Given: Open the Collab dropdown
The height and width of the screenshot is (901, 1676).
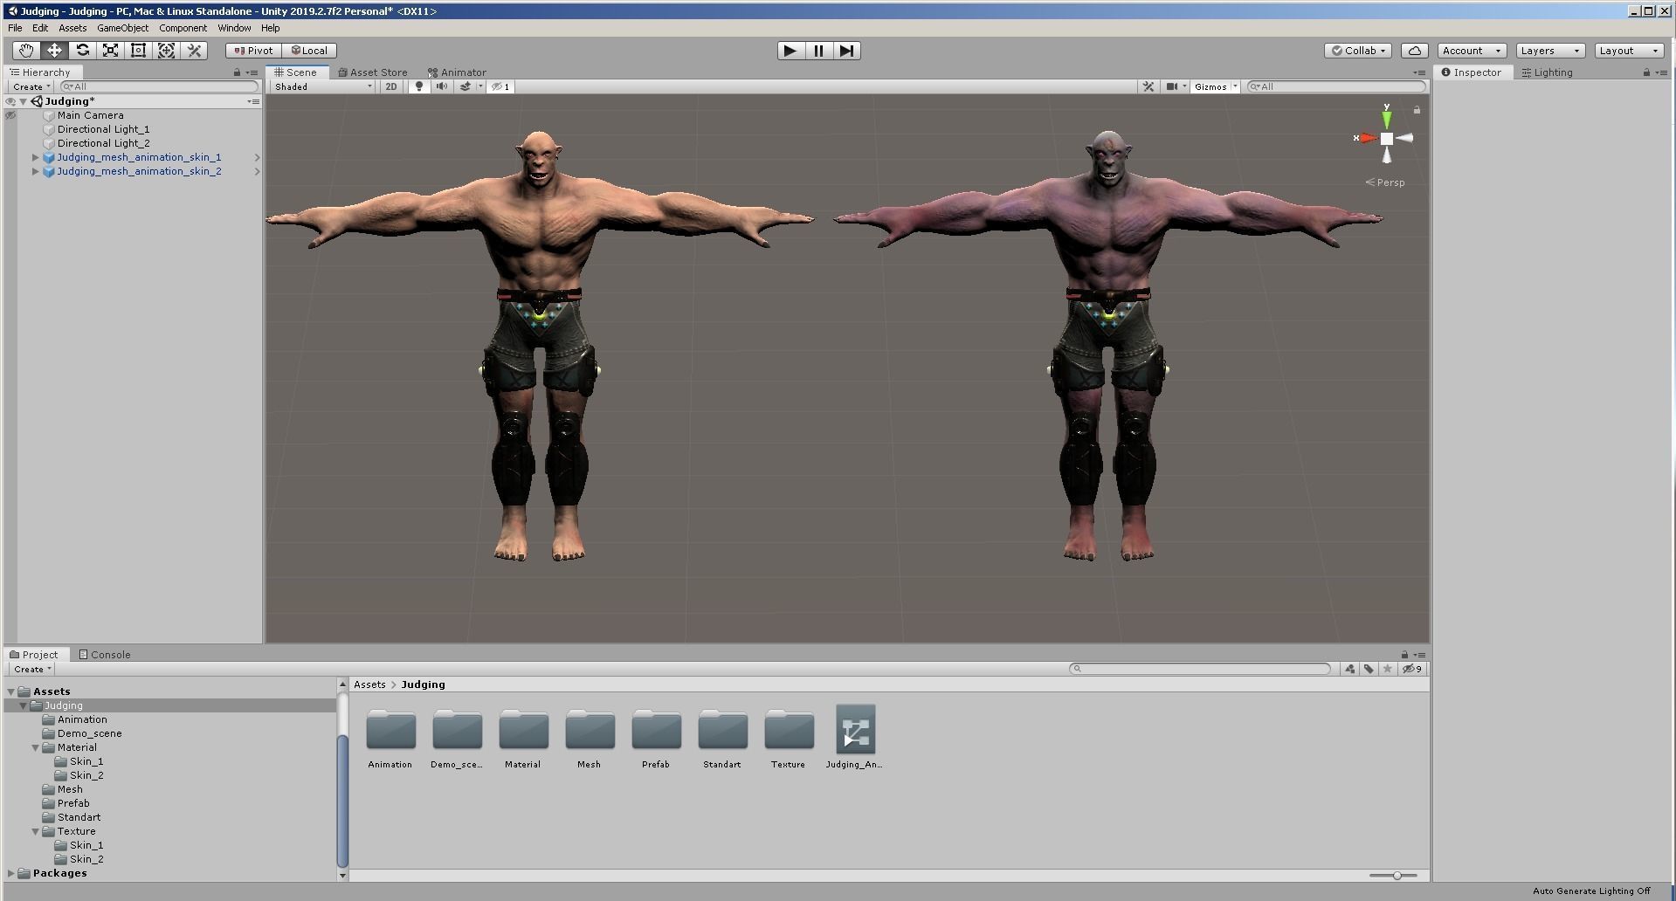Looking at the screenshot, I should 1358,51.
